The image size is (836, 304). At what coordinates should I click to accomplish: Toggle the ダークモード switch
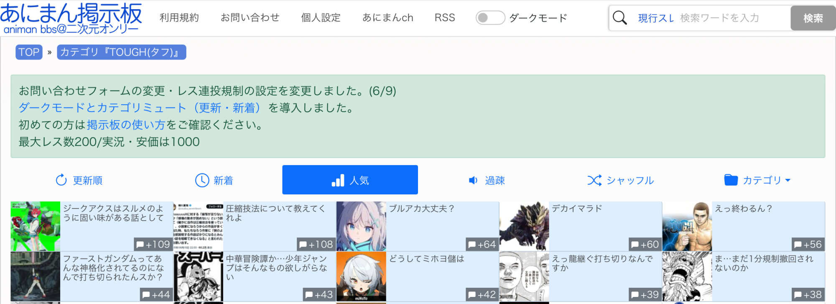pos(490,18)
